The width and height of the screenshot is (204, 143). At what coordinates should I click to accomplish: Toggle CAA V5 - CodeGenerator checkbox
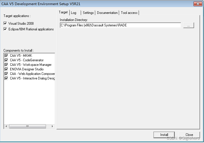pos(6,60)
